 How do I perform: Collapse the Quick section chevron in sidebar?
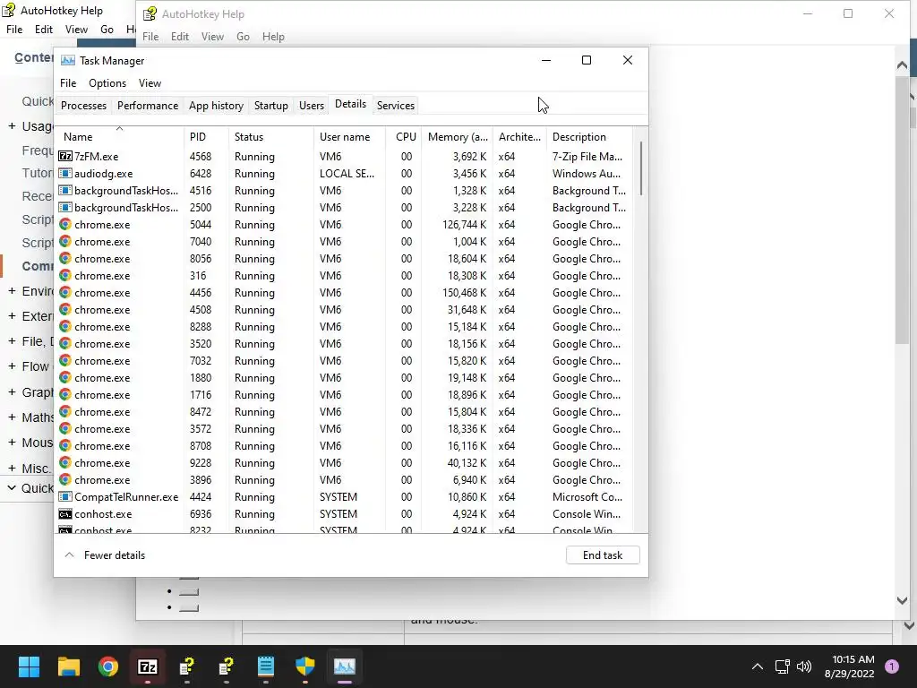point(12,488)
